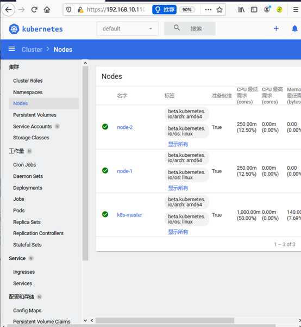The width and height of the screenshot is (301, 327).
Task: Show all labels for k8s-master
Action: pyautogui.click(x=178, y=232)
